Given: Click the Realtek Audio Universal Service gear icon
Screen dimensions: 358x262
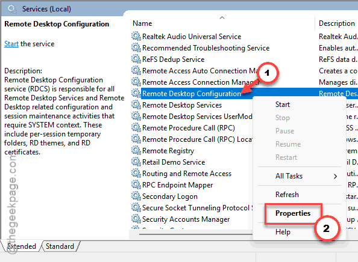Looking at the screenshot, I should tap(136, 36).
